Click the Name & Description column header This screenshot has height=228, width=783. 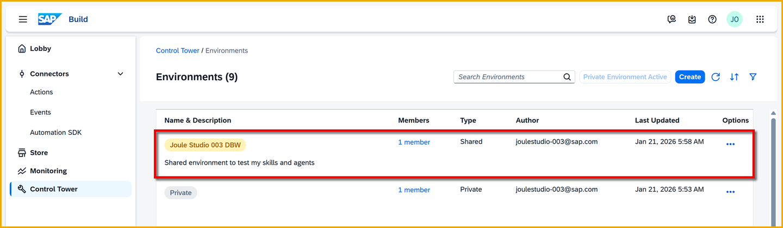point(198,121)
